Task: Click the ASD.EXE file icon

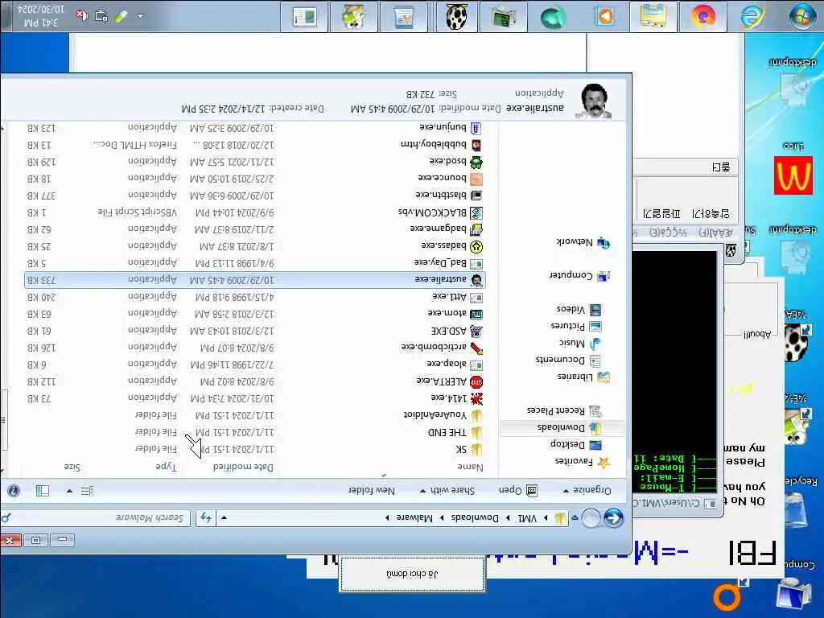Action: [x=476, y=331]
